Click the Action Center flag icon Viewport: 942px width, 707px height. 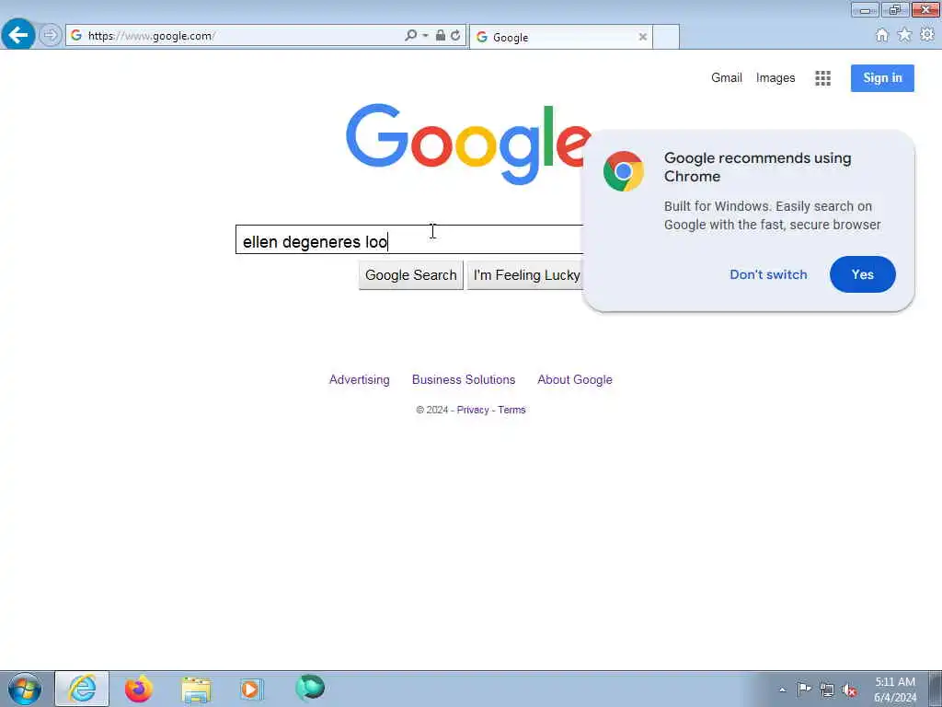pos(803,689)
